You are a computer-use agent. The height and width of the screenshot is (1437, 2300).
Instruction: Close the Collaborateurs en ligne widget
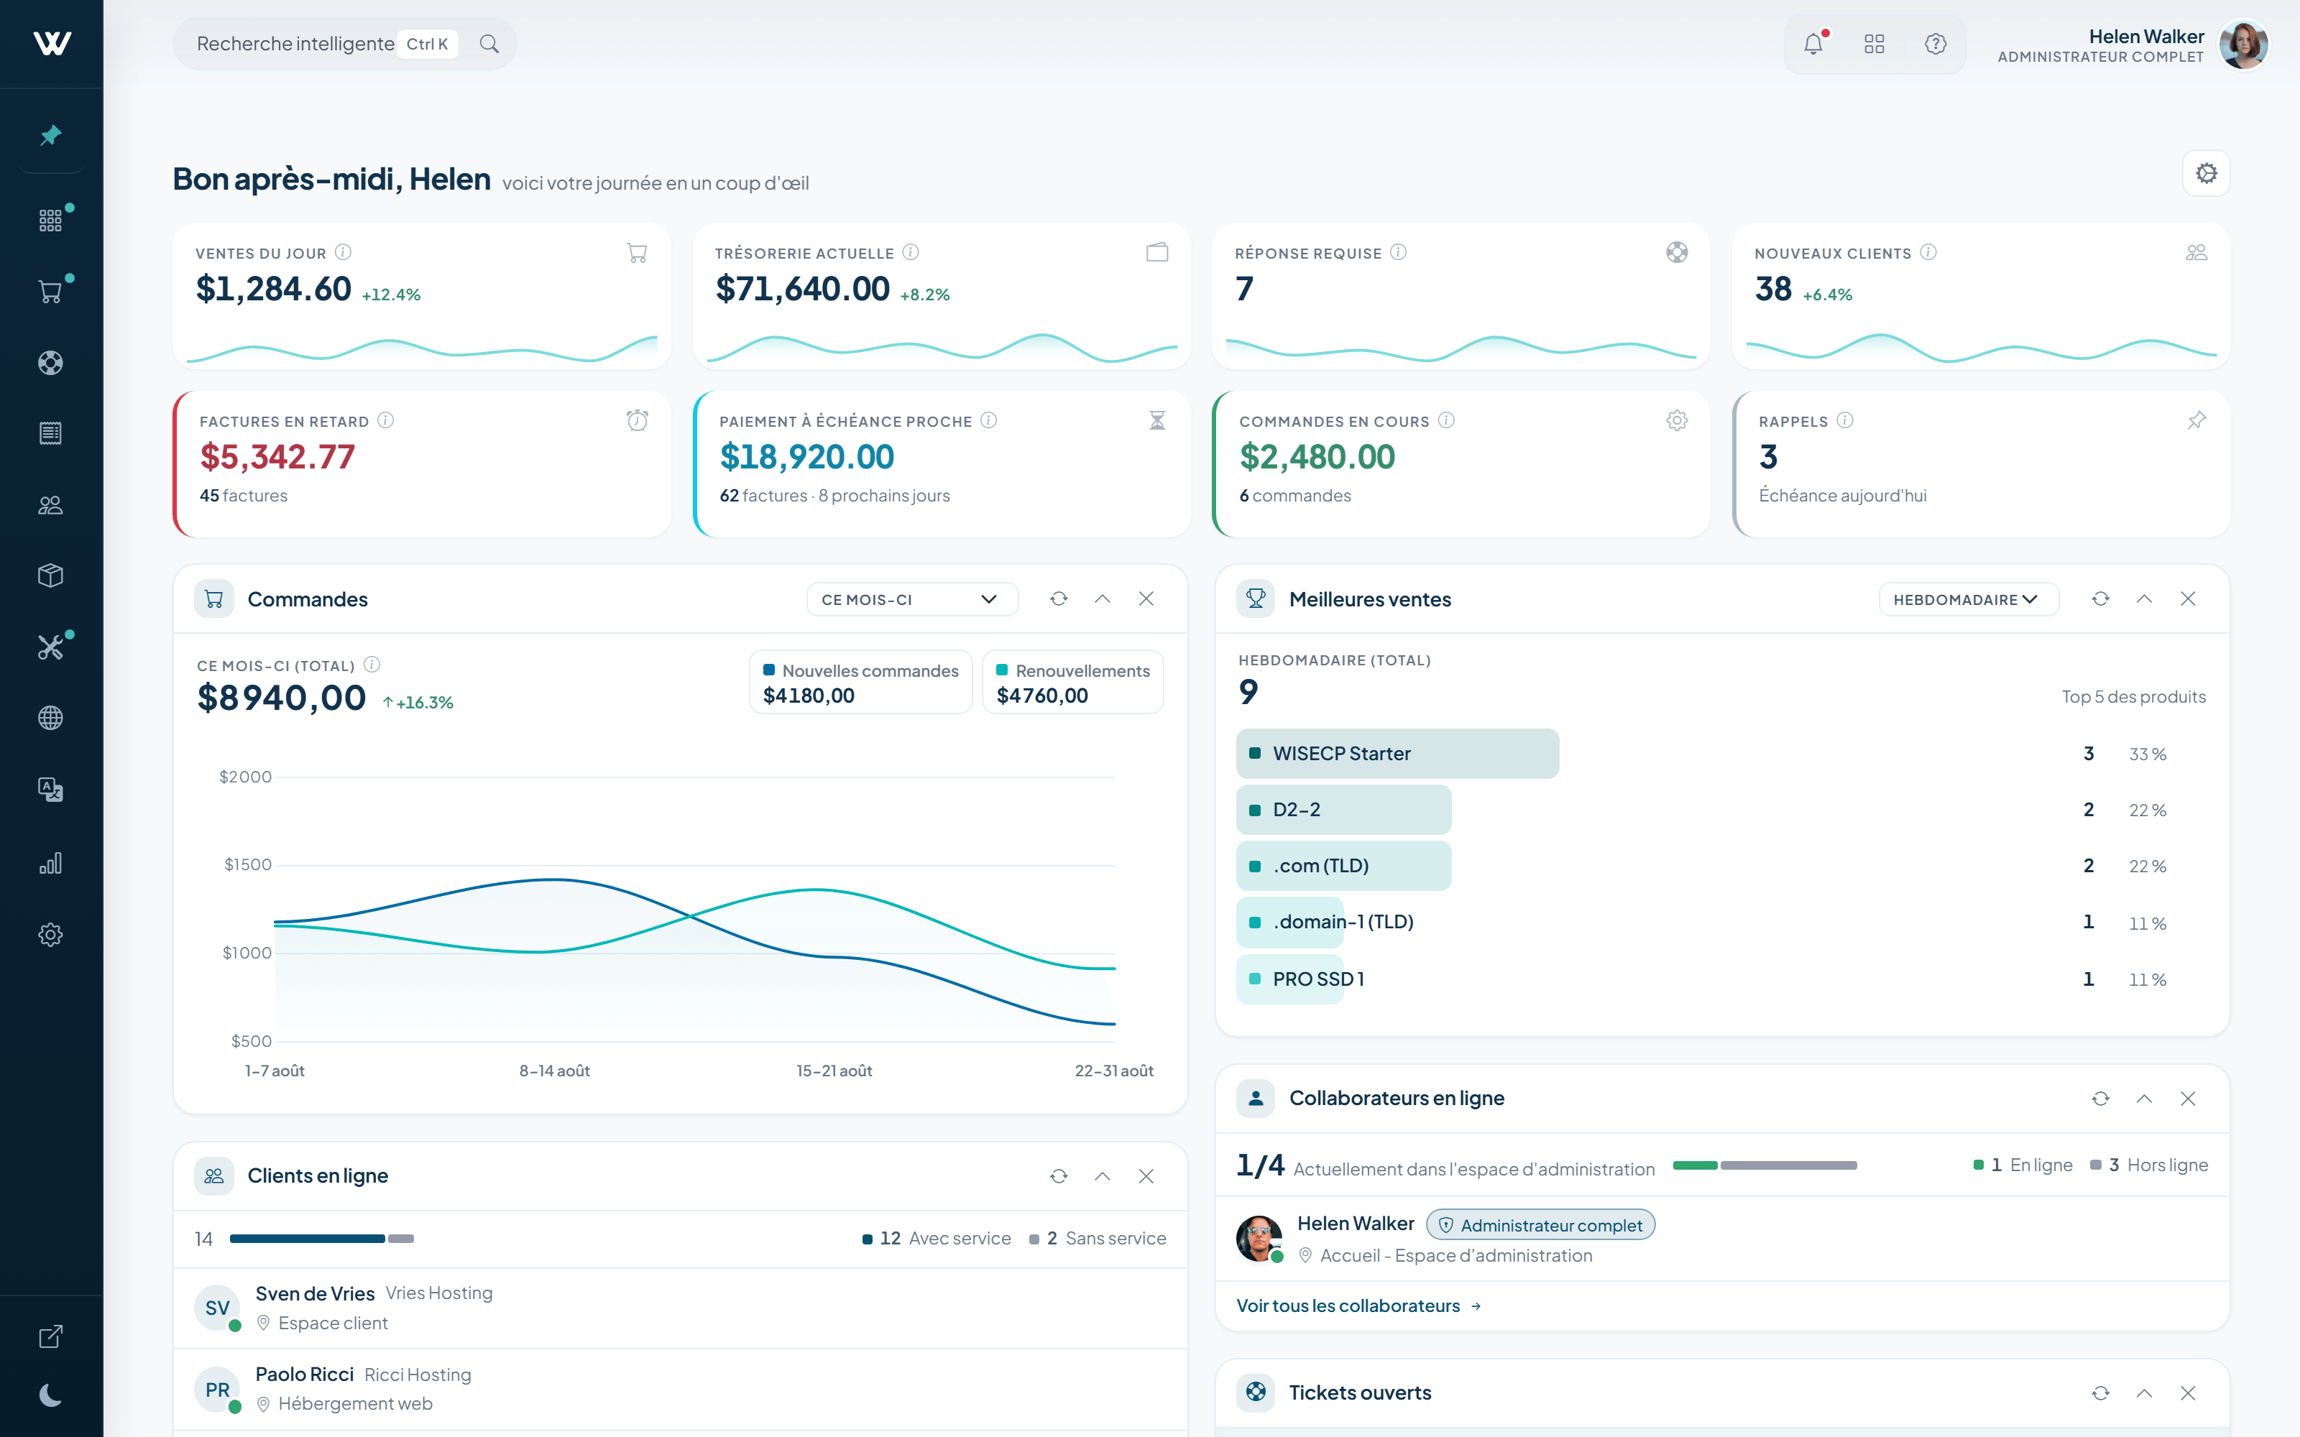pyautogui.click(x=2188, y=1099)
